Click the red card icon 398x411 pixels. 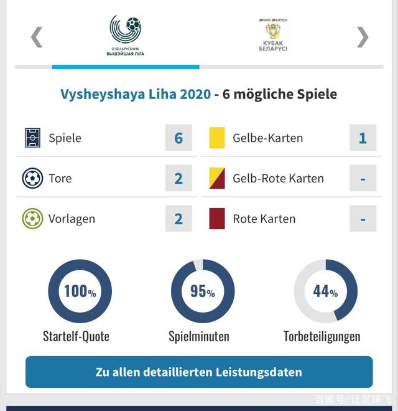(x=217, y=219)
